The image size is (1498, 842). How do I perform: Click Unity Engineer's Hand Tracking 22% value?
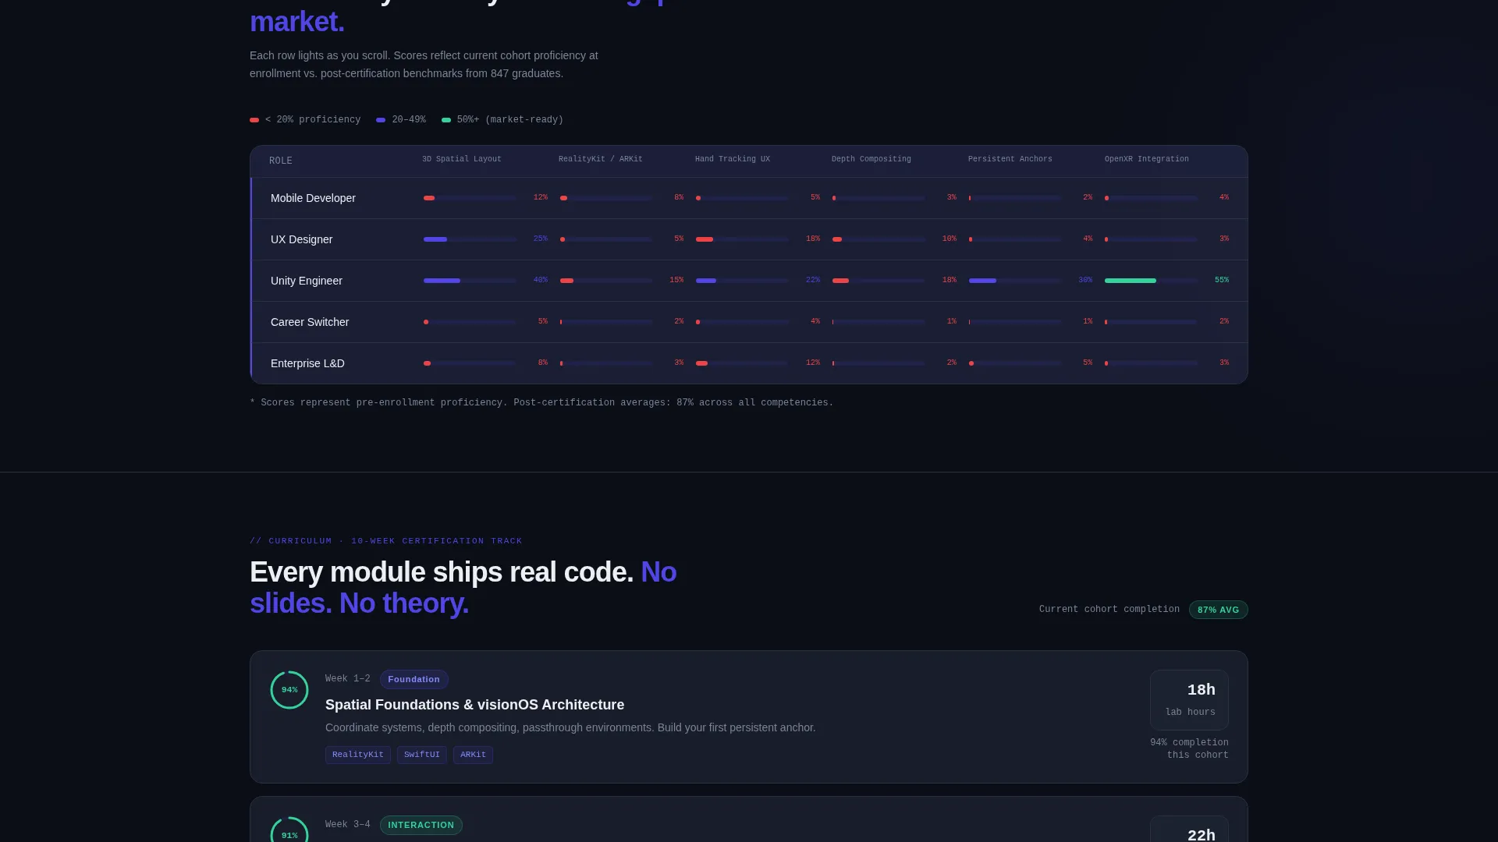[813, 281]
